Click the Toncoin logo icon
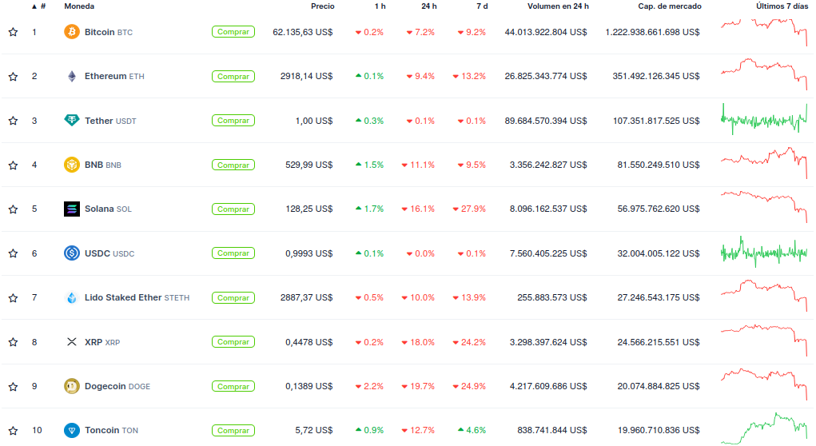Viewport: 816px width, 446px height. 71,430
